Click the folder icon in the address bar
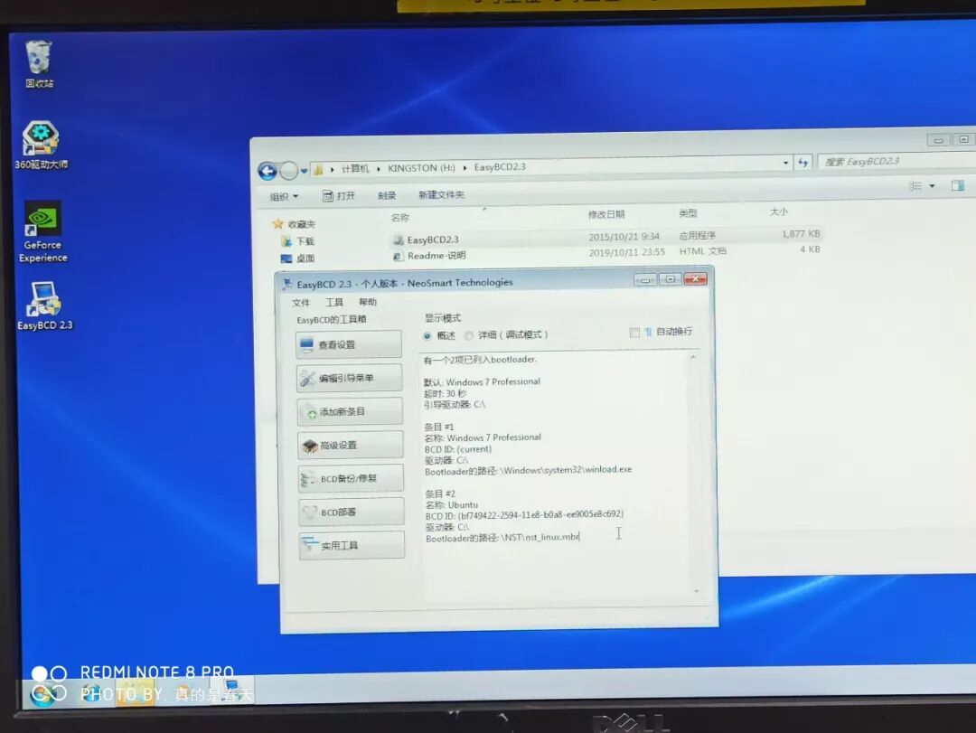The height and width of the screenshot is (733, 976). tap(318, 169)
